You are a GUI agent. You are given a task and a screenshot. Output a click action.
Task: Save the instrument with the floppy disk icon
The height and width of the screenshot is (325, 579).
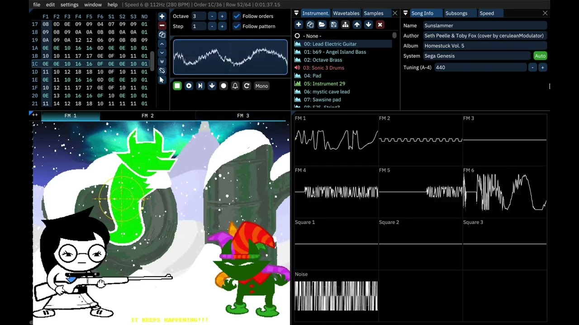click(x=333, y=25)
